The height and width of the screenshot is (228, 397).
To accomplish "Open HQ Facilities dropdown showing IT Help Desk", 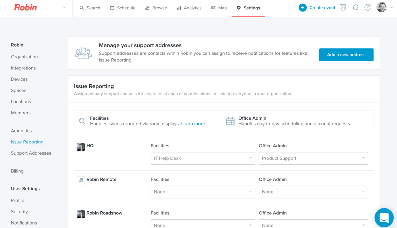I will (203, 158).
